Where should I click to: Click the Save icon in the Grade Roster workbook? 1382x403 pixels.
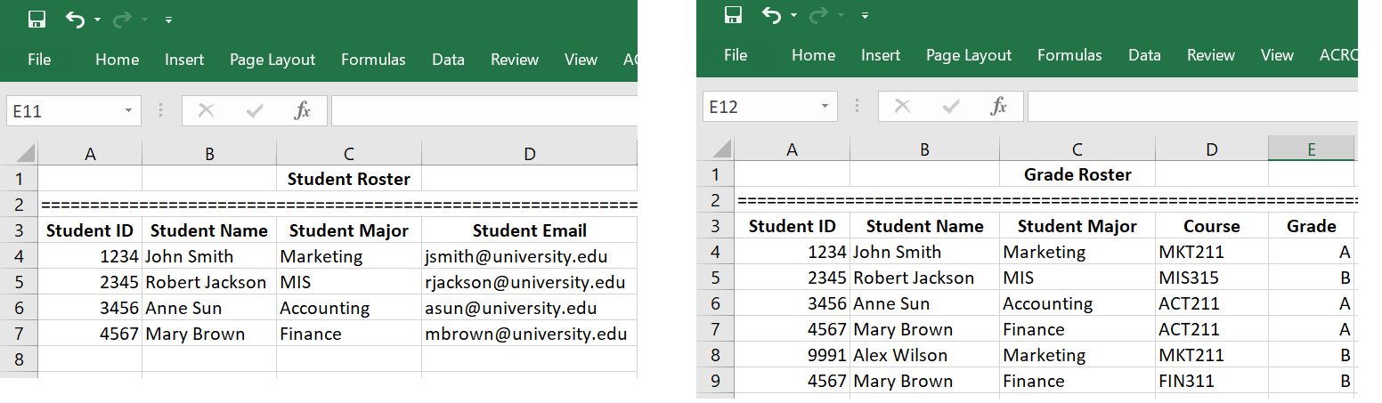pyautogui.click(x=734, y=16)
